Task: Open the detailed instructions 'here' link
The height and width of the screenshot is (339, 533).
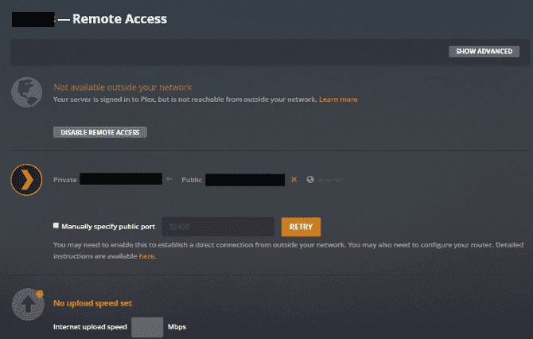Action: point(146,256)
